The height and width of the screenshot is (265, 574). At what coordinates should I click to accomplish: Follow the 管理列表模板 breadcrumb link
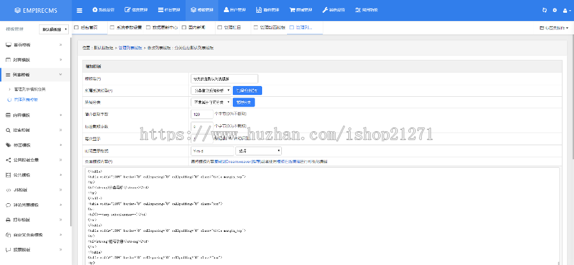click(130, 48)
